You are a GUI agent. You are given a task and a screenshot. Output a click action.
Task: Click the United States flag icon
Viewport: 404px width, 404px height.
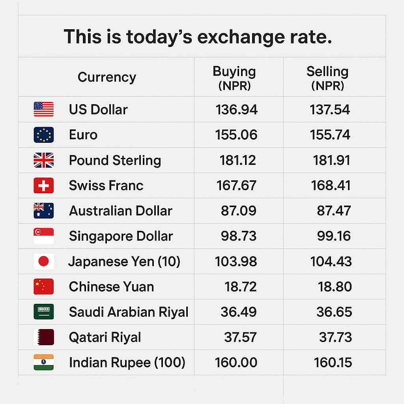coord(43,109)
